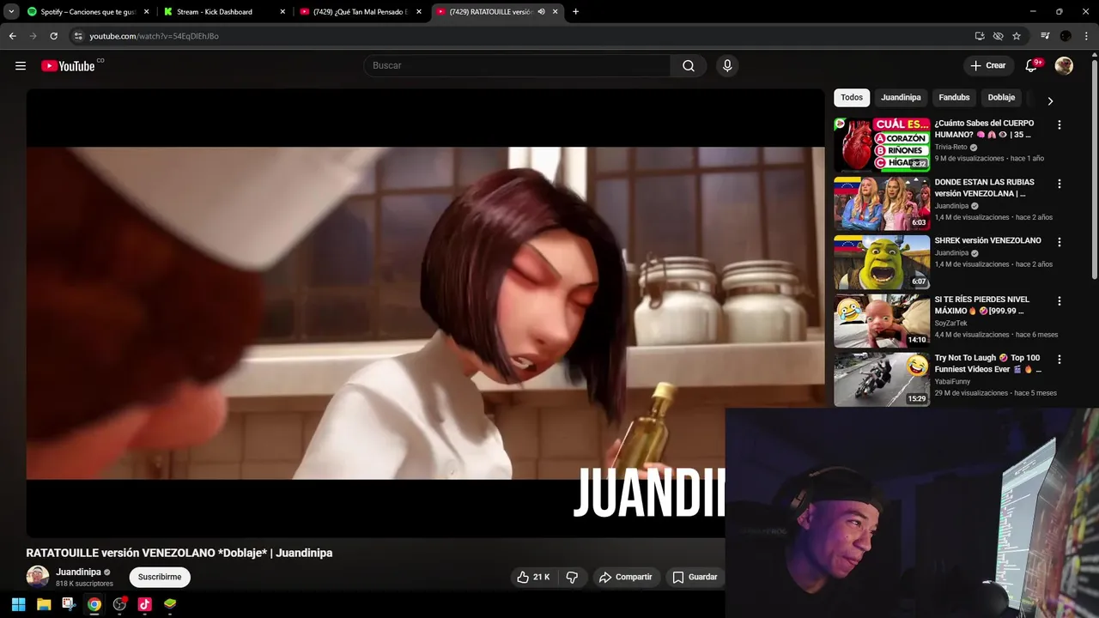Open the Windows Start menu
The height and width of the screenshot is (618, 1099).
tap(18, 604)
